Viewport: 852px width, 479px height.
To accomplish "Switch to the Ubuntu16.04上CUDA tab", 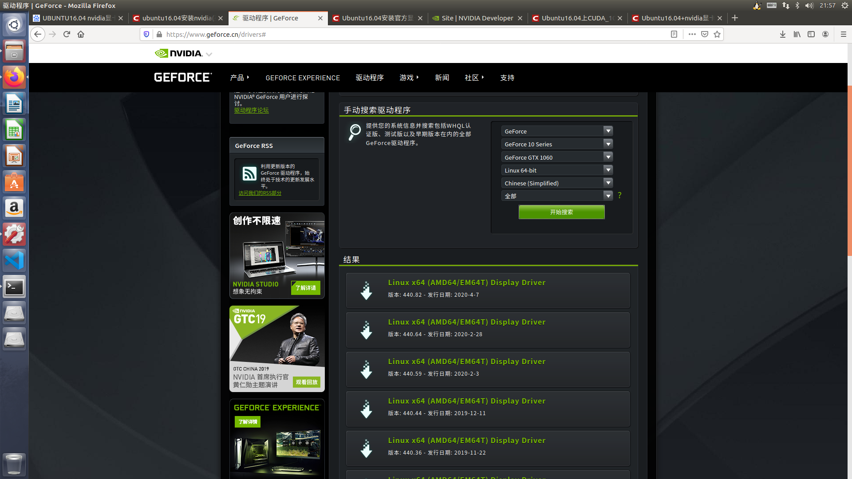I will pos(577,18).
